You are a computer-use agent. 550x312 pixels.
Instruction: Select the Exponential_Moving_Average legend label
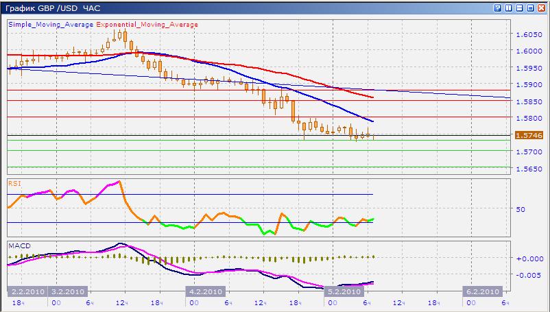147,25
